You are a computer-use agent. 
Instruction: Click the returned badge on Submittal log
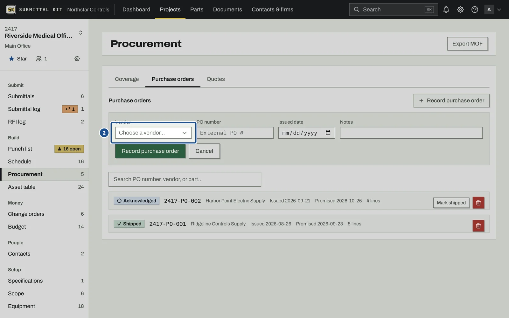70,109
